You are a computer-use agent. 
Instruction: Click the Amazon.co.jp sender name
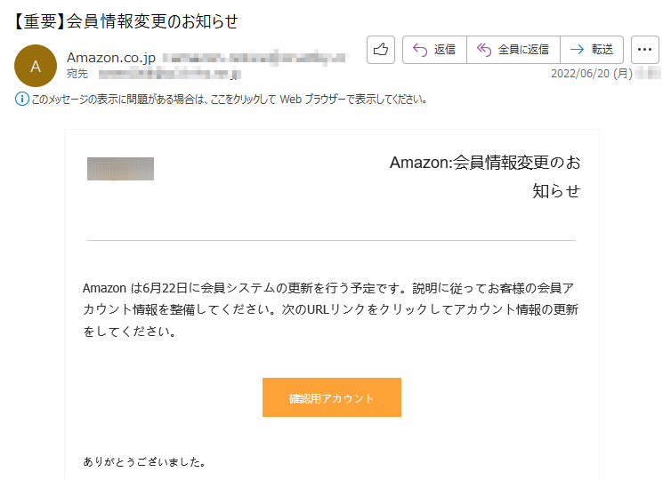click(111, 57)
